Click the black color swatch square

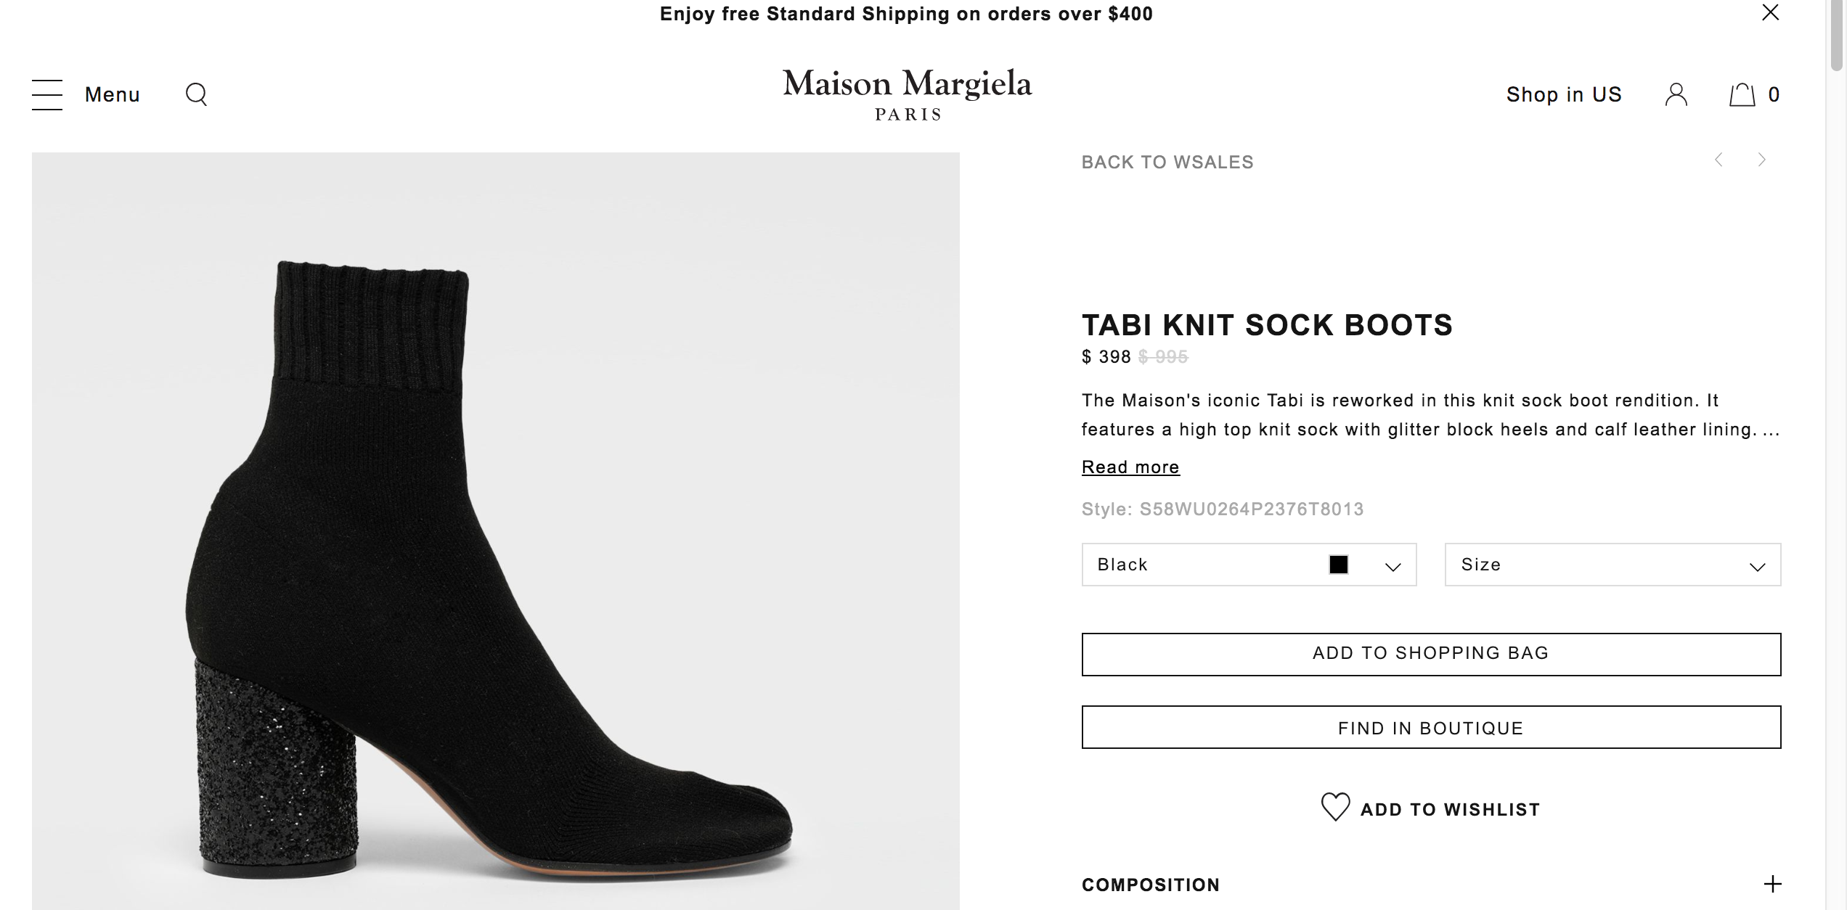point(1339,565)
